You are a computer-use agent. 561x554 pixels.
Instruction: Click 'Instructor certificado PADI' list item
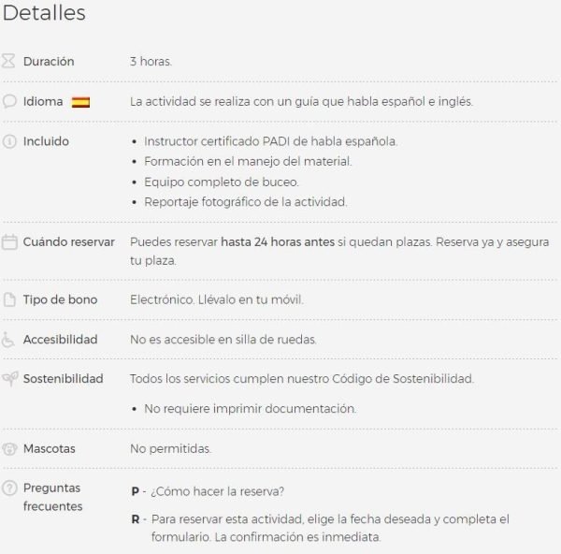coord(271,141)
